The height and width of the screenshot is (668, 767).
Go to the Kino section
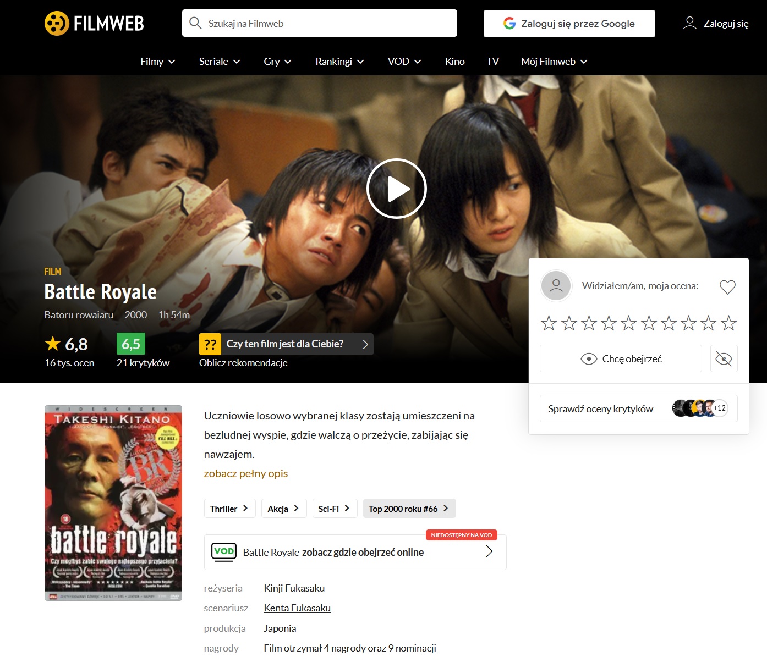pyautogui.click(x=454, y=62)
